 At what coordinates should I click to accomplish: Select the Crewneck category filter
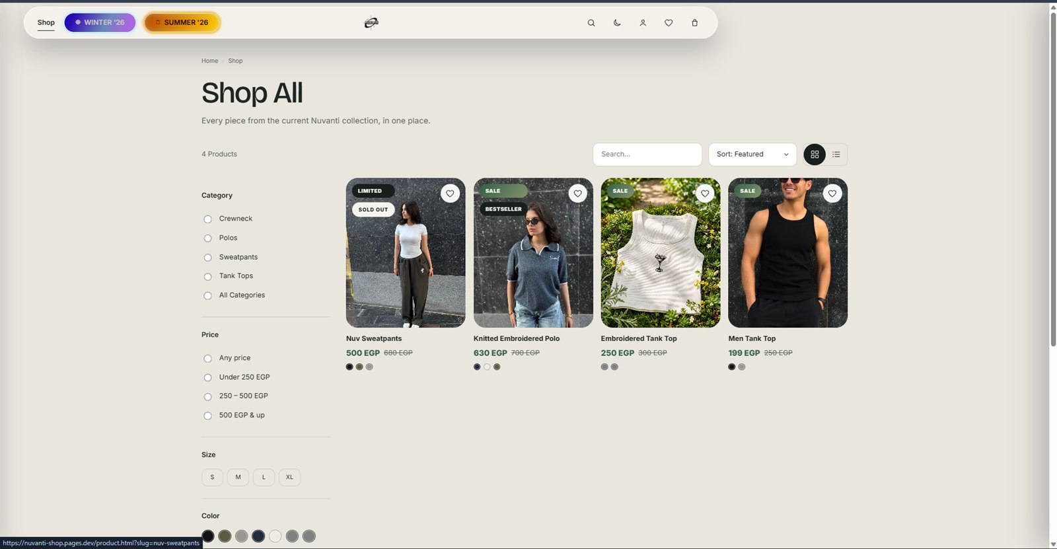tap(207, 219)
